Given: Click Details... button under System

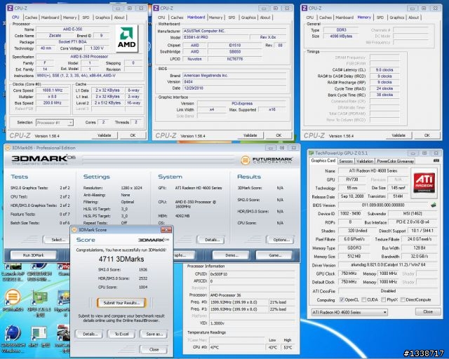Looking at the screenshot, I should pos(212,240).
